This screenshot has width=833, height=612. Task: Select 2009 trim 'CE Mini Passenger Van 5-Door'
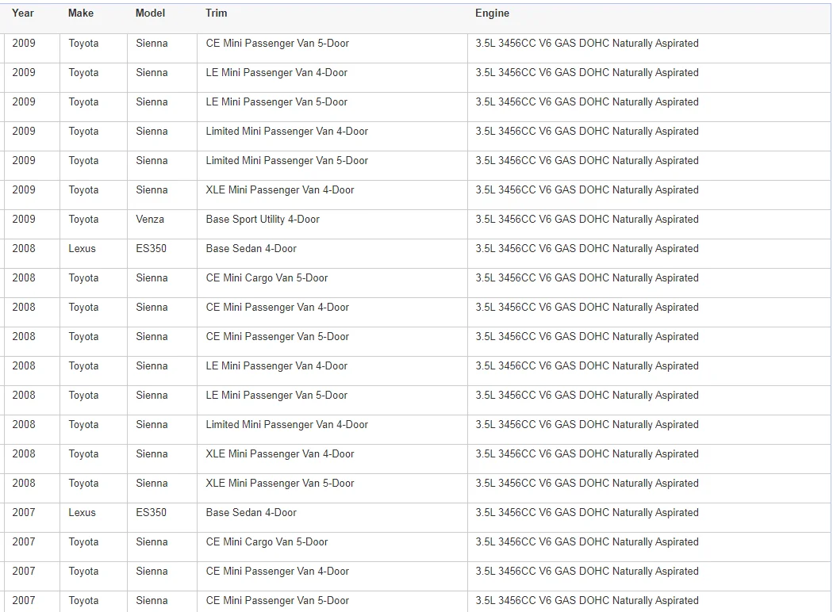click(x=278, y=44)
